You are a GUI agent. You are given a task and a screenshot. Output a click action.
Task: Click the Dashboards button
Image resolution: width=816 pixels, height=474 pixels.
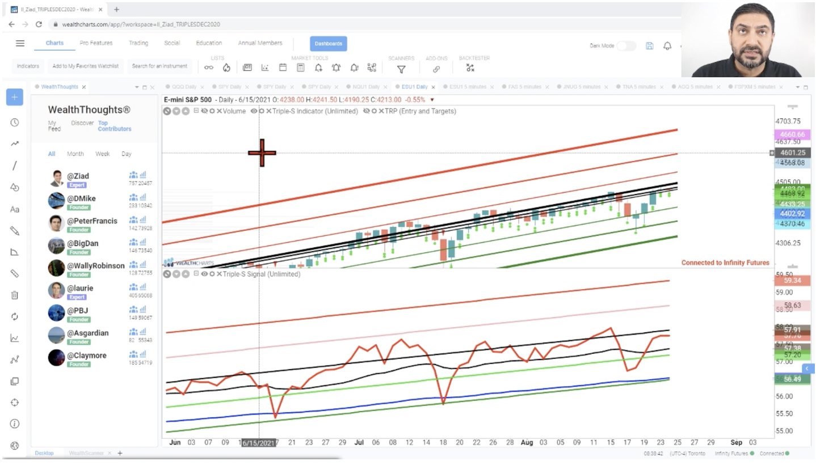point(328,44)
